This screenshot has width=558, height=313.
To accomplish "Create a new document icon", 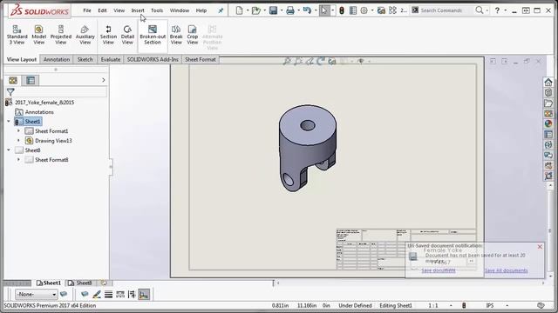I will [239, 10].
